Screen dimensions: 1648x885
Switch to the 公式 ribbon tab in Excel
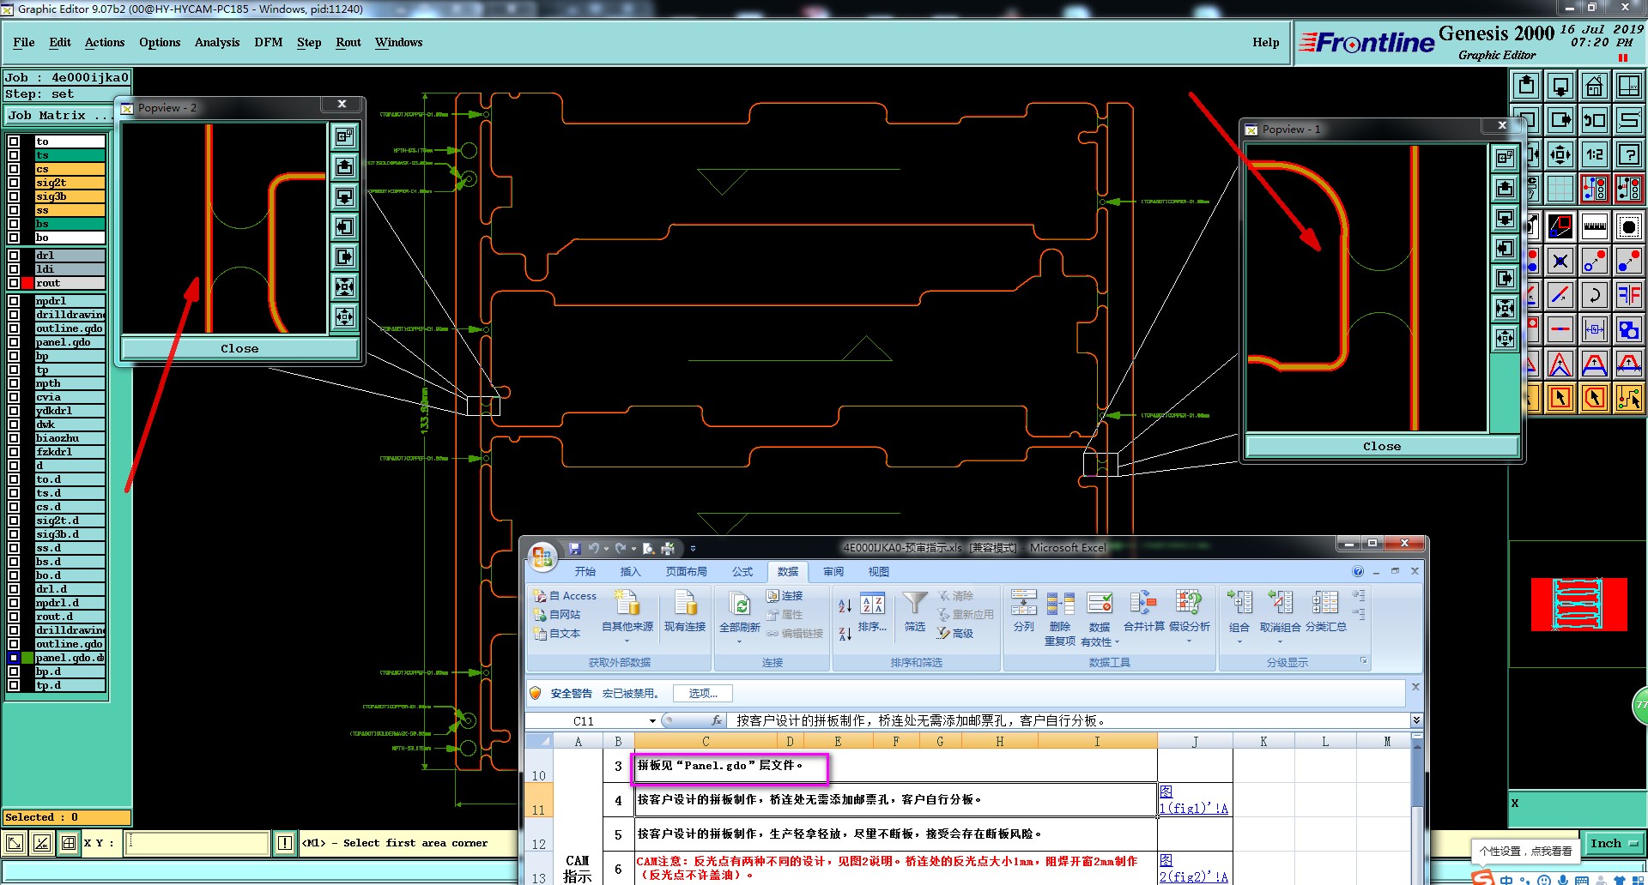(x=742, y=571)
